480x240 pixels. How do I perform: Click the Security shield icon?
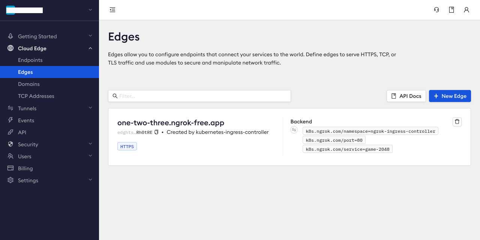click(10, 144)
